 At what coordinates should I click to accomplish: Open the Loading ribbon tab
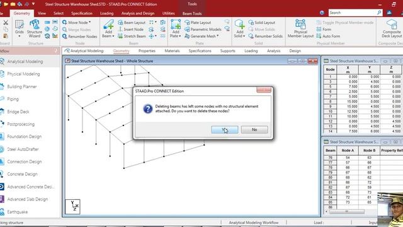(x=106, y=13)
